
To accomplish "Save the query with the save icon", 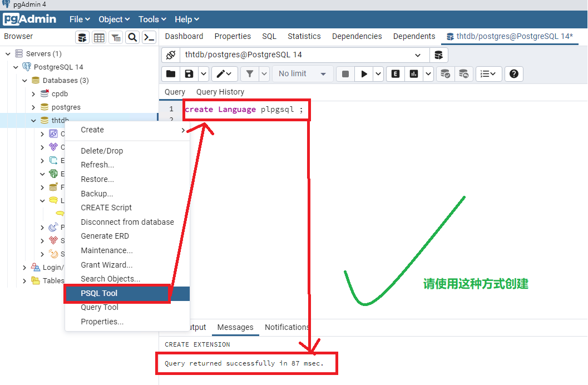I will point(190,73).
